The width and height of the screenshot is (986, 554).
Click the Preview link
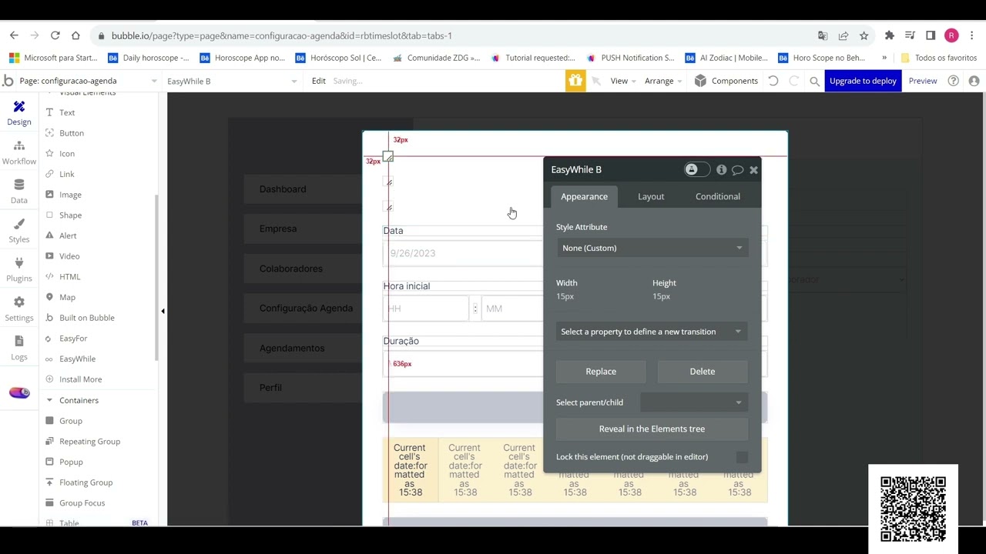pyautogui.click(x=923, y=81)
